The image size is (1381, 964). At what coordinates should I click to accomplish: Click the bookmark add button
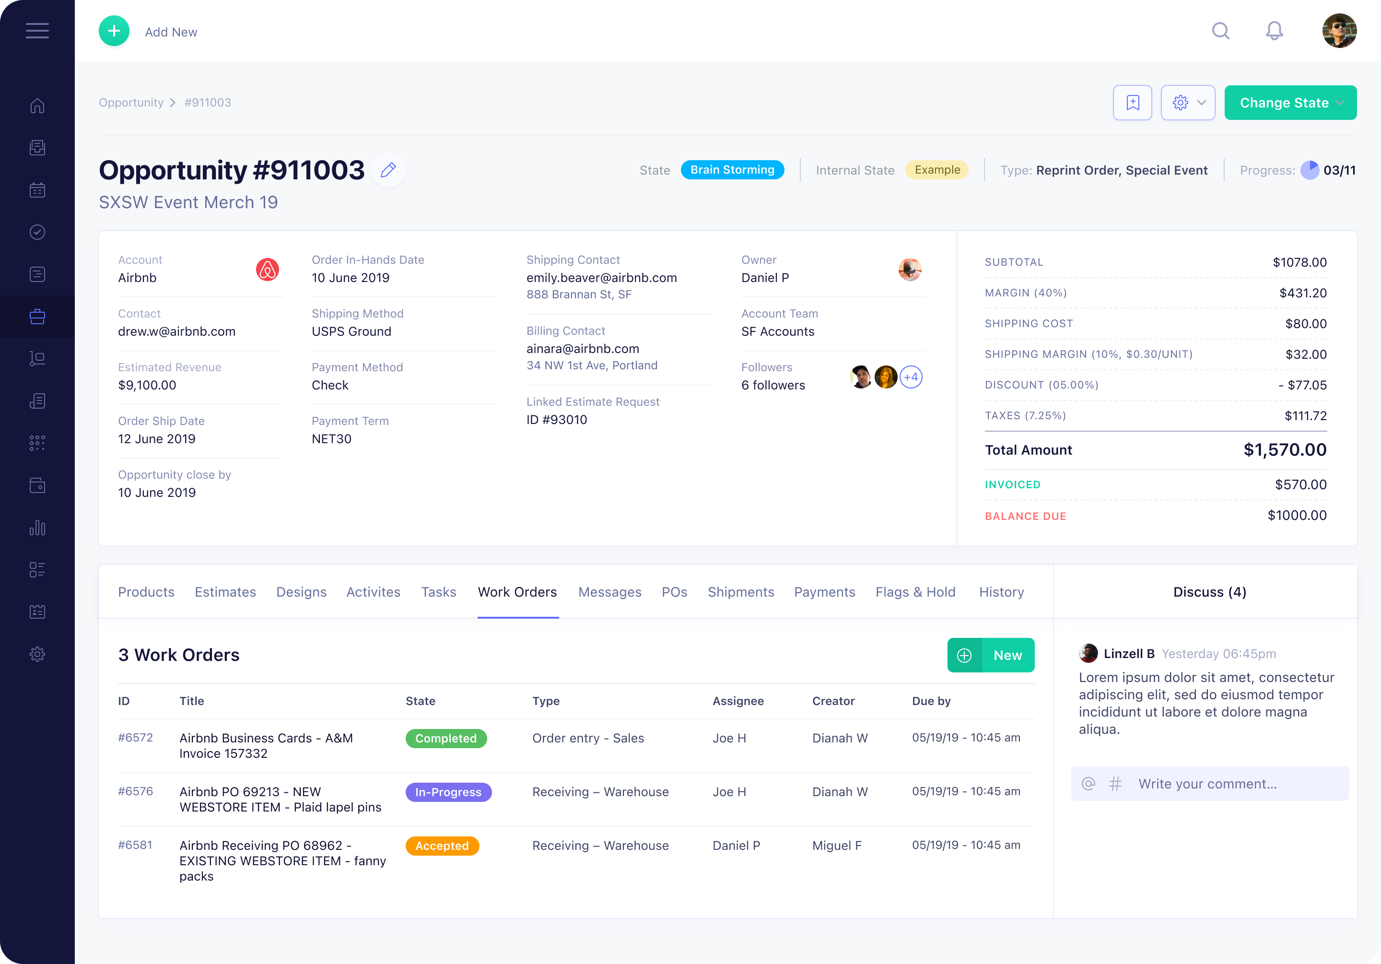1132,103
